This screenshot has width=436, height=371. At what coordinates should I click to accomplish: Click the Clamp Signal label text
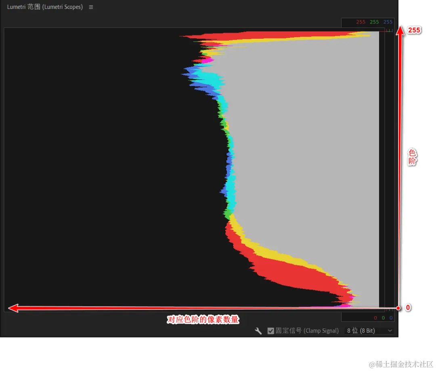pos(307,331)
